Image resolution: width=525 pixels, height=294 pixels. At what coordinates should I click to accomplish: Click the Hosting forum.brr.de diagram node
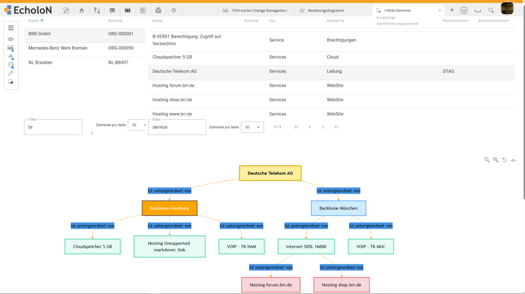[271, 285]
